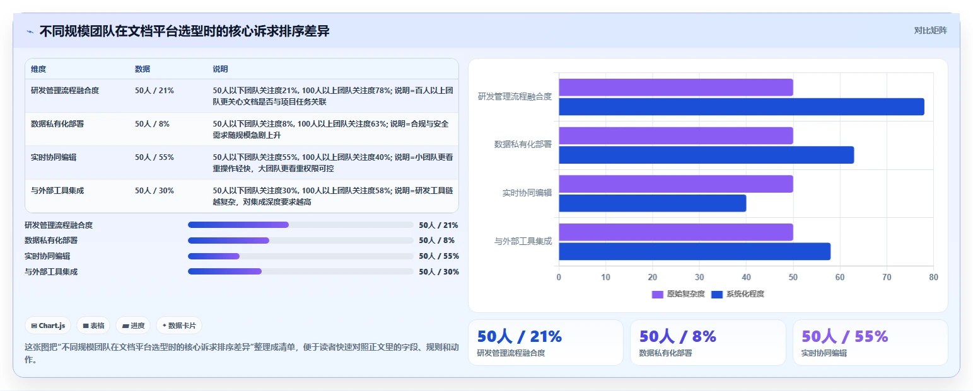Click the 对比矩阵 label in the header

[x=930, y=30]
